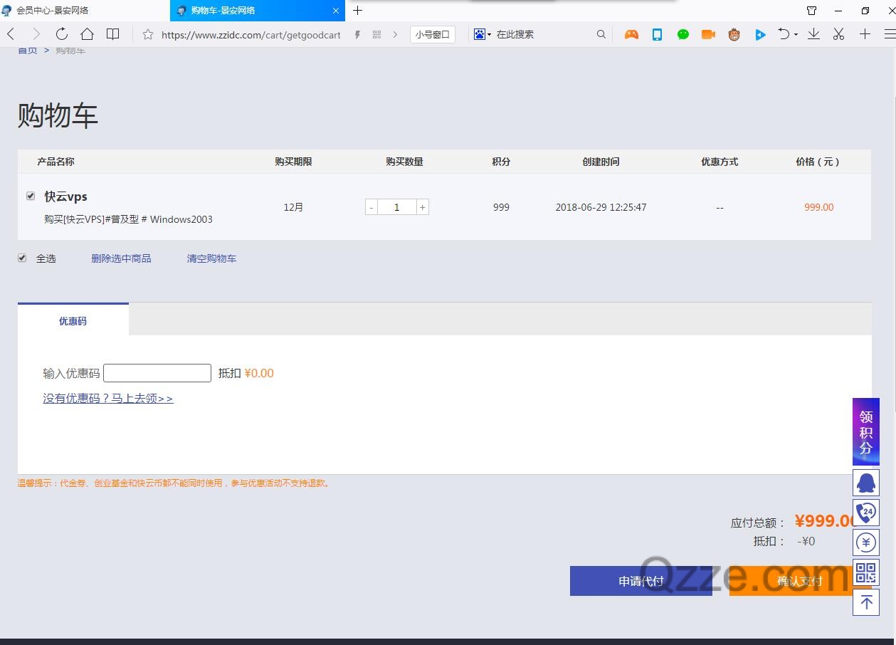The image size is (896, 645).
Task: Open the downloads arrow icon
Action: 813,34
